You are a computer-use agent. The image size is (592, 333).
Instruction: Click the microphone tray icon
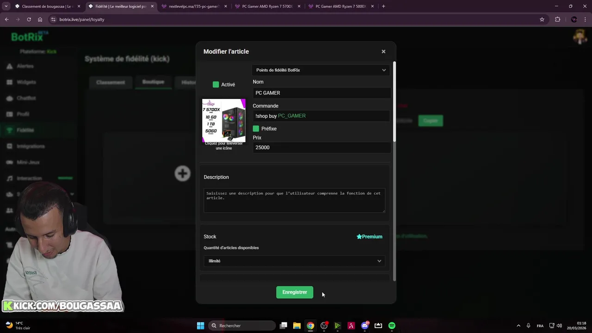click(528, 326)
